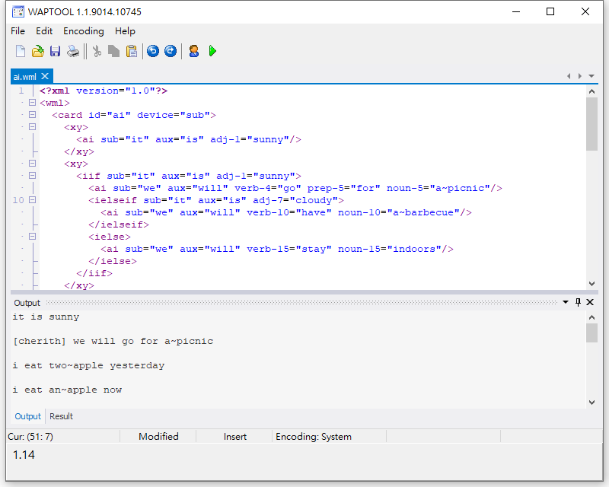Click the Open folder toolbar icon

click(38, 51)
